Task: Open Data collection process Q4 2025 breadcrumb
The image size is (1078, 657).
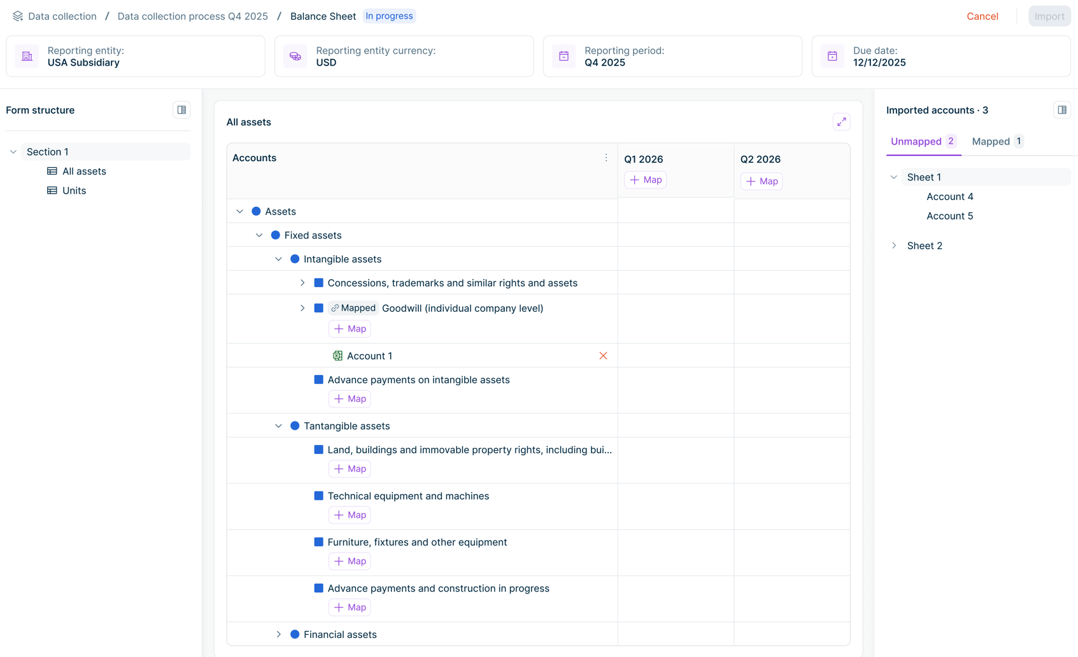Action: click(192, 16)
